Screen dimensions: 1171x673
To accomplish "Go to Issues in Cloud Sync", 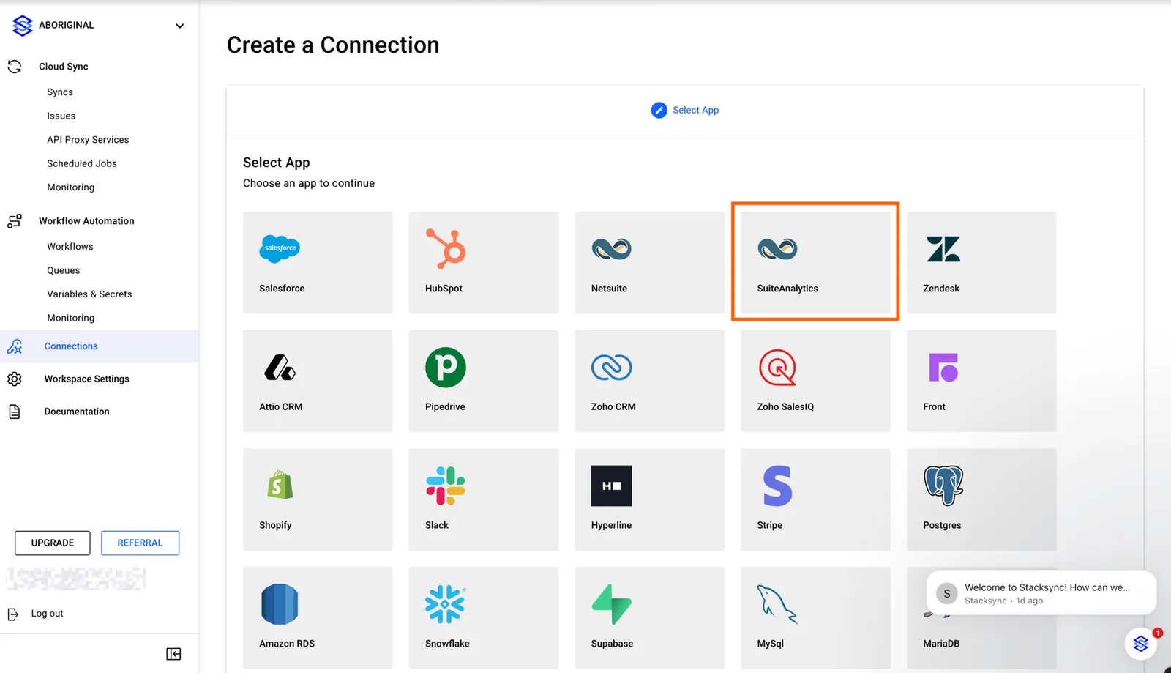I will (x=61, y=116).
